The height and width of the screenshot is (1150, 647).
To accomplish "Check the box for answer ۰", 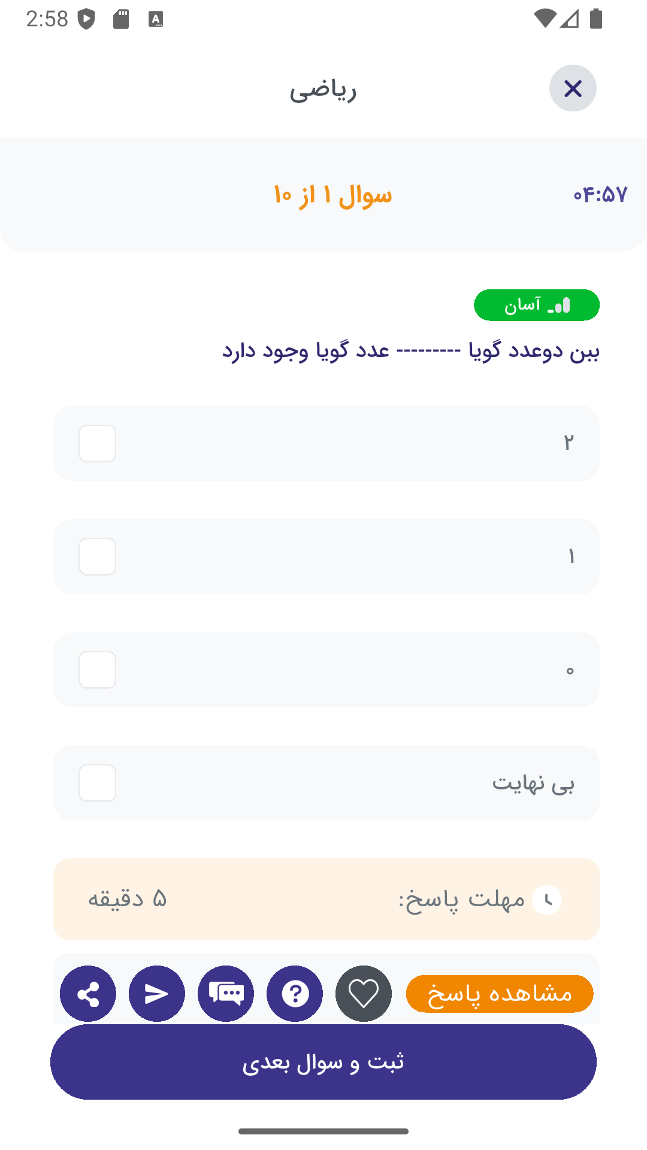I will [x=98, y=670].
